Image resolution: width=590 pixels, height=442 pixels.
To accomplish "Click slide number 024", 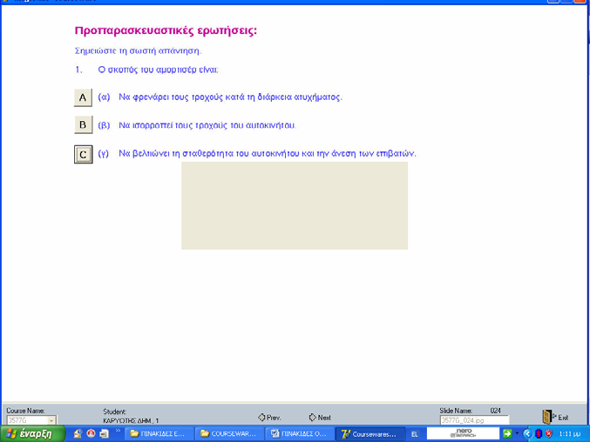I will click(496, 411).
